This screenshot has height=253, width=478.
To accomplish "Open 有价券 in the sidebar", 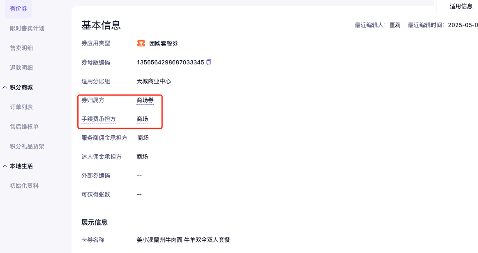I will tap(18, 9).
